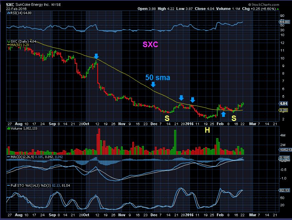Click the Dec label under the price panel

coord(154,124)
